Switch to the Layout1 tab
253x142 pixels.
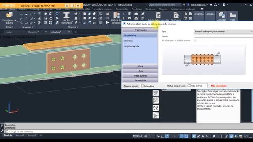click(20, 135)
